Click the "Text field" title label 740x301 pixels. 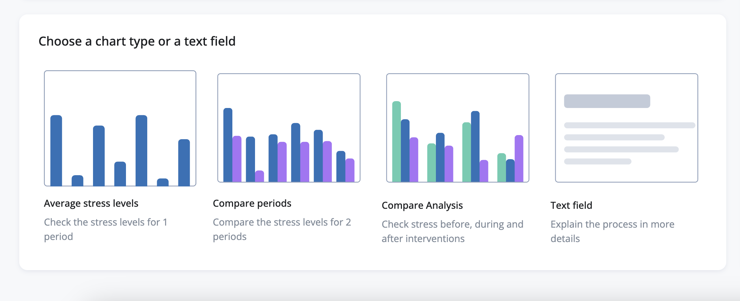pos(571,205)
